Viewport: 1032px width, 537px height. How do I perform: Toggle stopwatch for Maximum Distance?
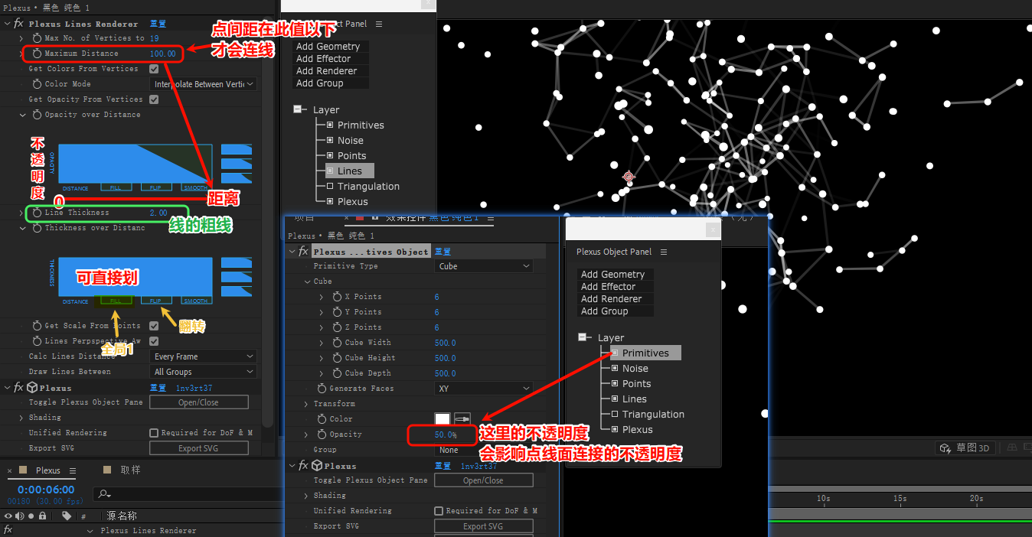click(x=38, y=54)
